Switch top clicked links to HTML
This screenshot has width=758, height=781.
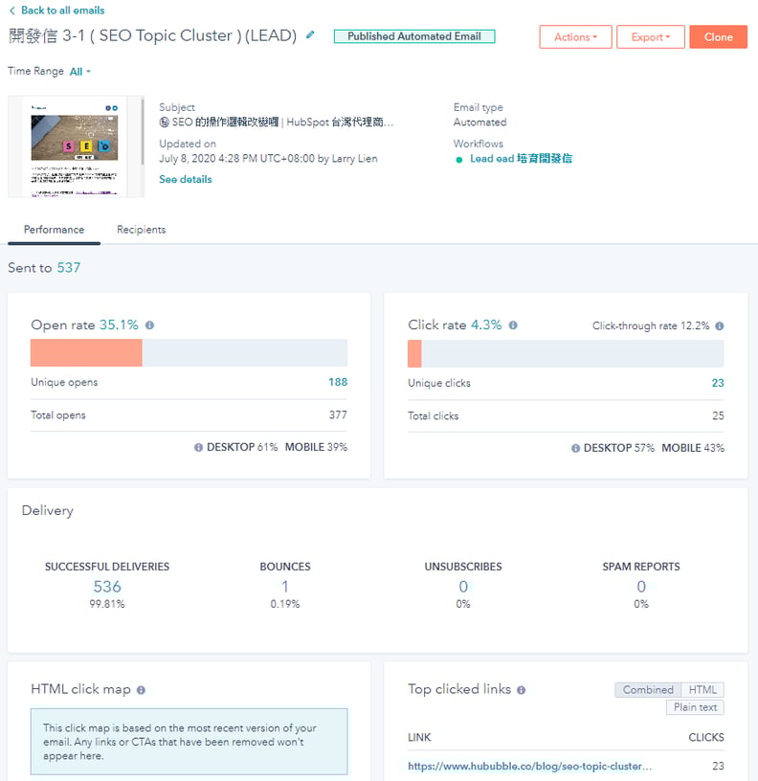(702, 690)
